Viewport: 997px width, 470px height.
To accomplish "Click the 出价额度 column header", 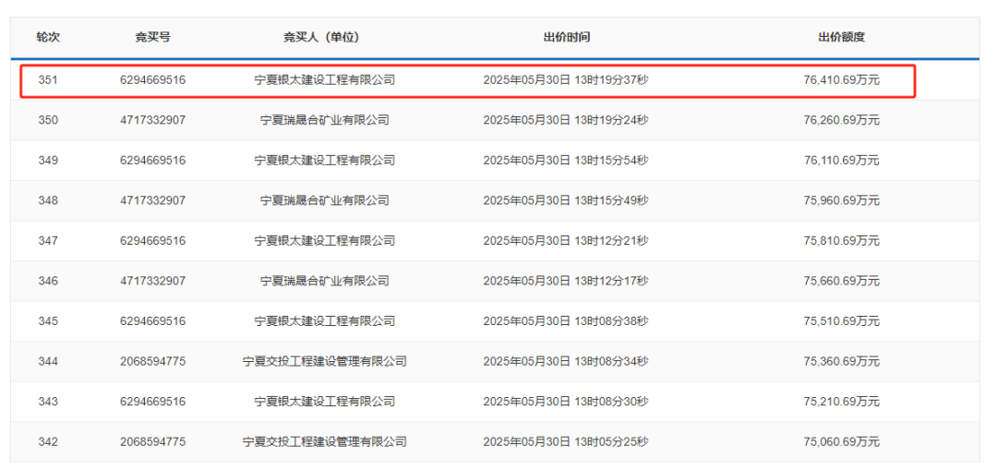I will (x=841, y=38).
